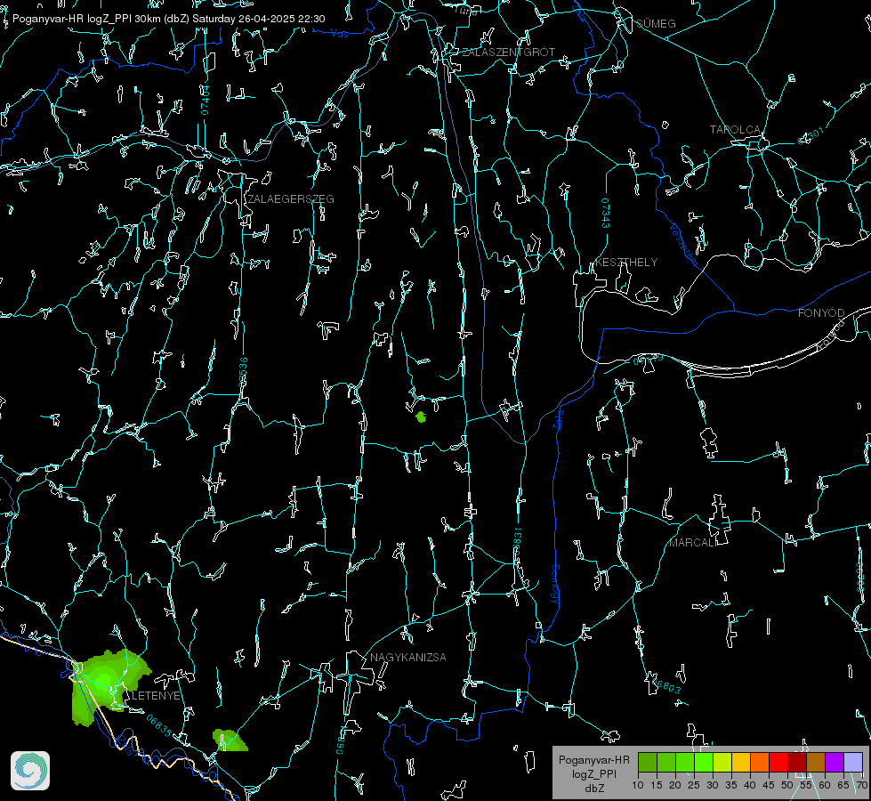Click the Zala river label

pyautogui.click(x=558, y=418)
